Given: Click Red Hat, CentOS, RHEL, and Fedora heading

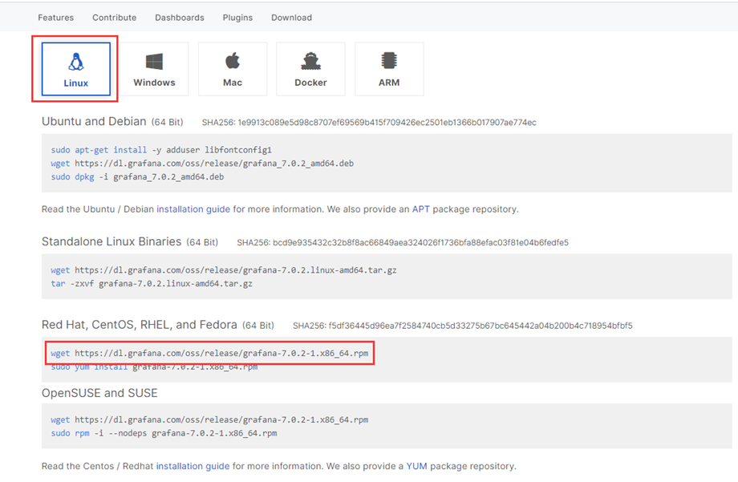Looking at the screenshot, I should coord(140,325).
